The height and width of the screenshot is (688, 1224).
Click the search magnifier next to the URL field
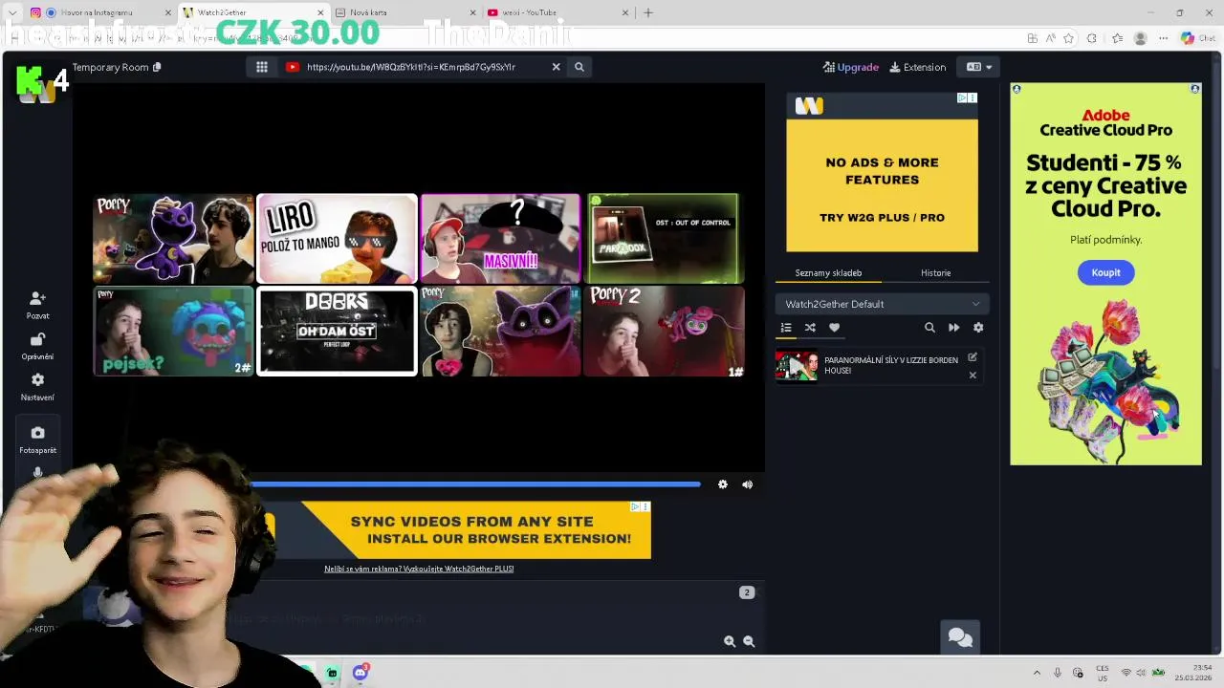[x=579, y=67]
